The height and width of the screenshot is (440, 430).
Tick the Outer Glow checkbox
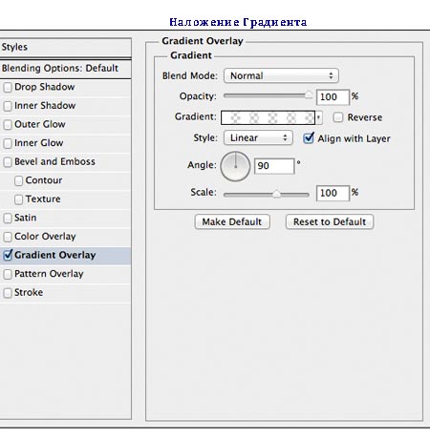8,124
